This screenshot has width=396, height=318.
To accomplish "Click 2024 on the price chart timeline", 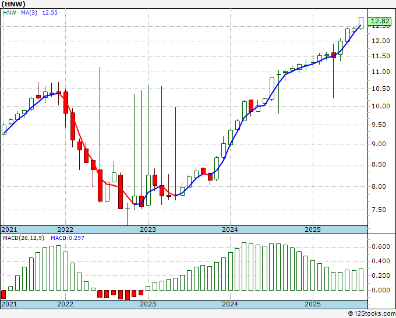I will click(x=230, y=229).
